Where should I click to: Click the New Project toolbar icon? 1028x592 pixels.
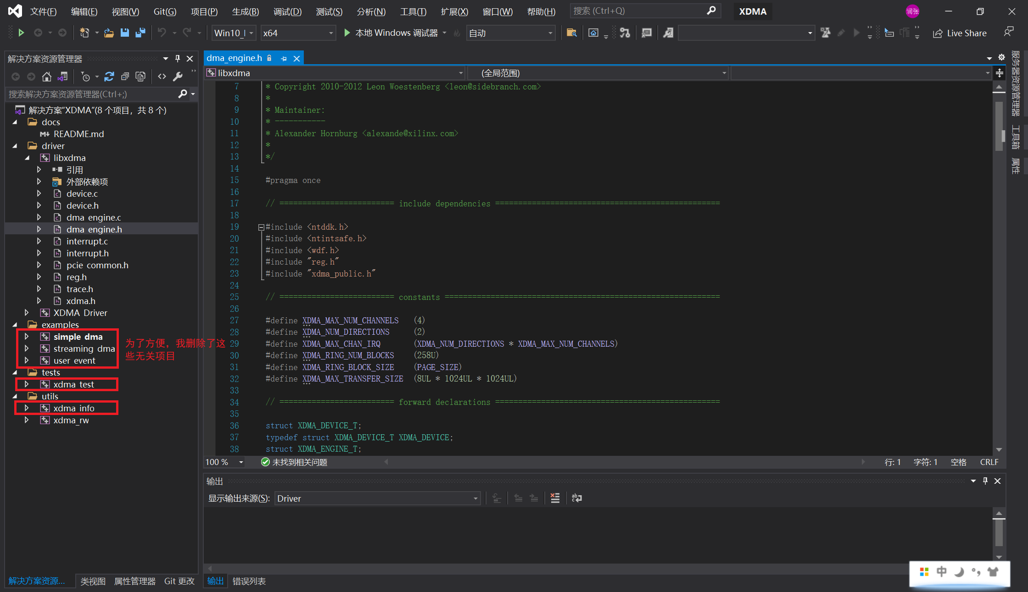(x=84, y=33)
